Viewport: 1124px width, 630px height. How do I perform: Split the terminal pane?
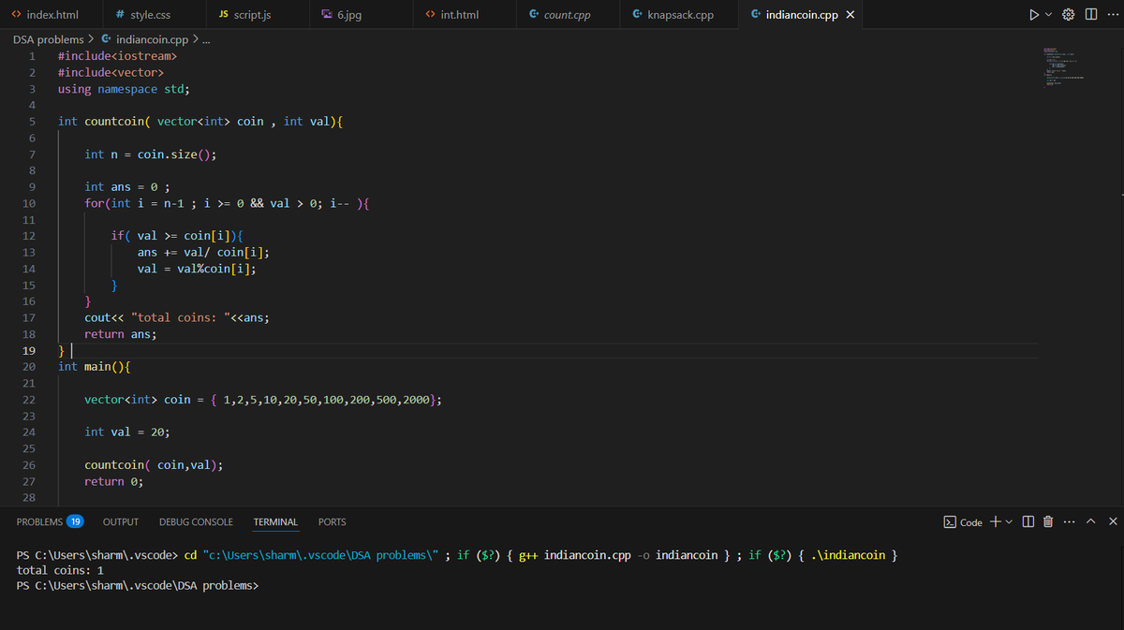(x=1029, y=521)
